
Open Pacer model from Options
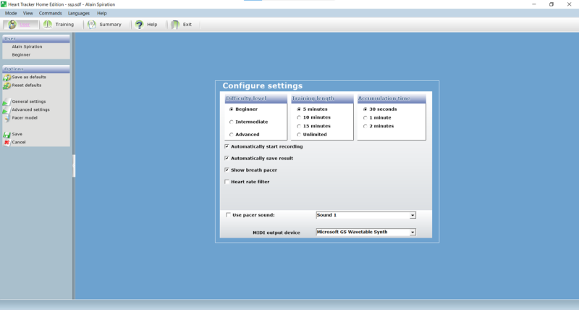point(25,118)
